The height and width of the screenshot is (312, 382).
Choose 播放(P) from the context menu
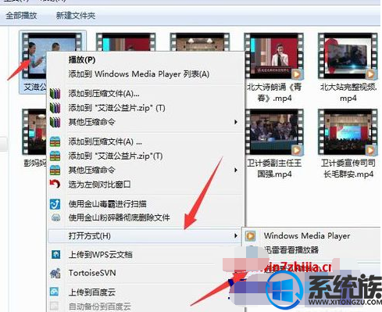(82, 60)
